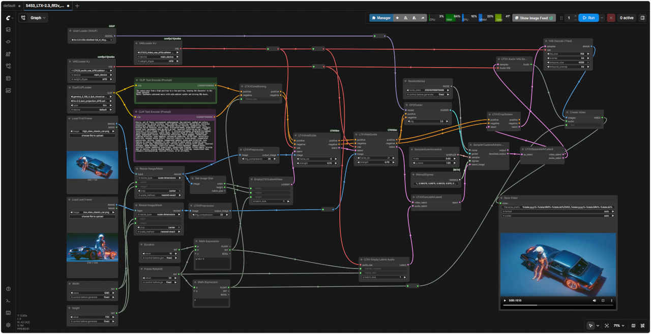Open the Manager button

[381, 18]
